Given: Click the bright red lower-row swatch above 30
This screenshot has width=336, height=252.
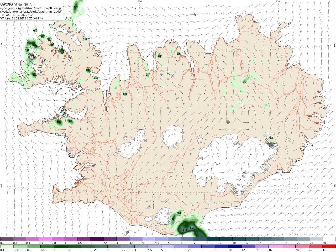Looking at the screenshot, I should click(x=329, y=246).
